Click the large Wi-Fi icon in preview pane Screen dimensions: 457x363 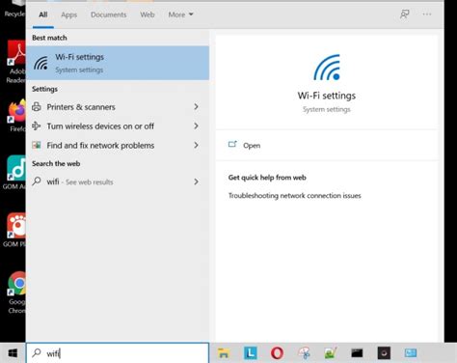327,68
